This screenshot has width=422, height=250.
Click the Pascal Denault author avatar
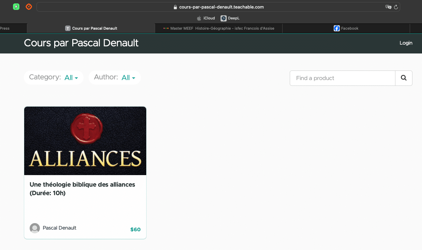click(x=35, y=228)
